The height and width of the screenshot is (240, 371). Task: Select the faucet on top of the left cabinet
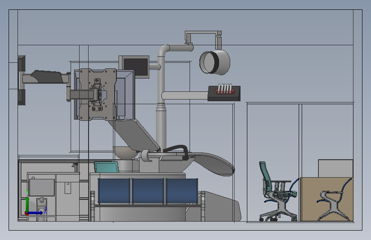[76, 167]
